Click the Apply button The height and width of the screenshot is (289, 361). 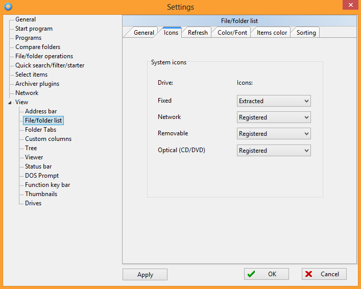coord(145,275)
